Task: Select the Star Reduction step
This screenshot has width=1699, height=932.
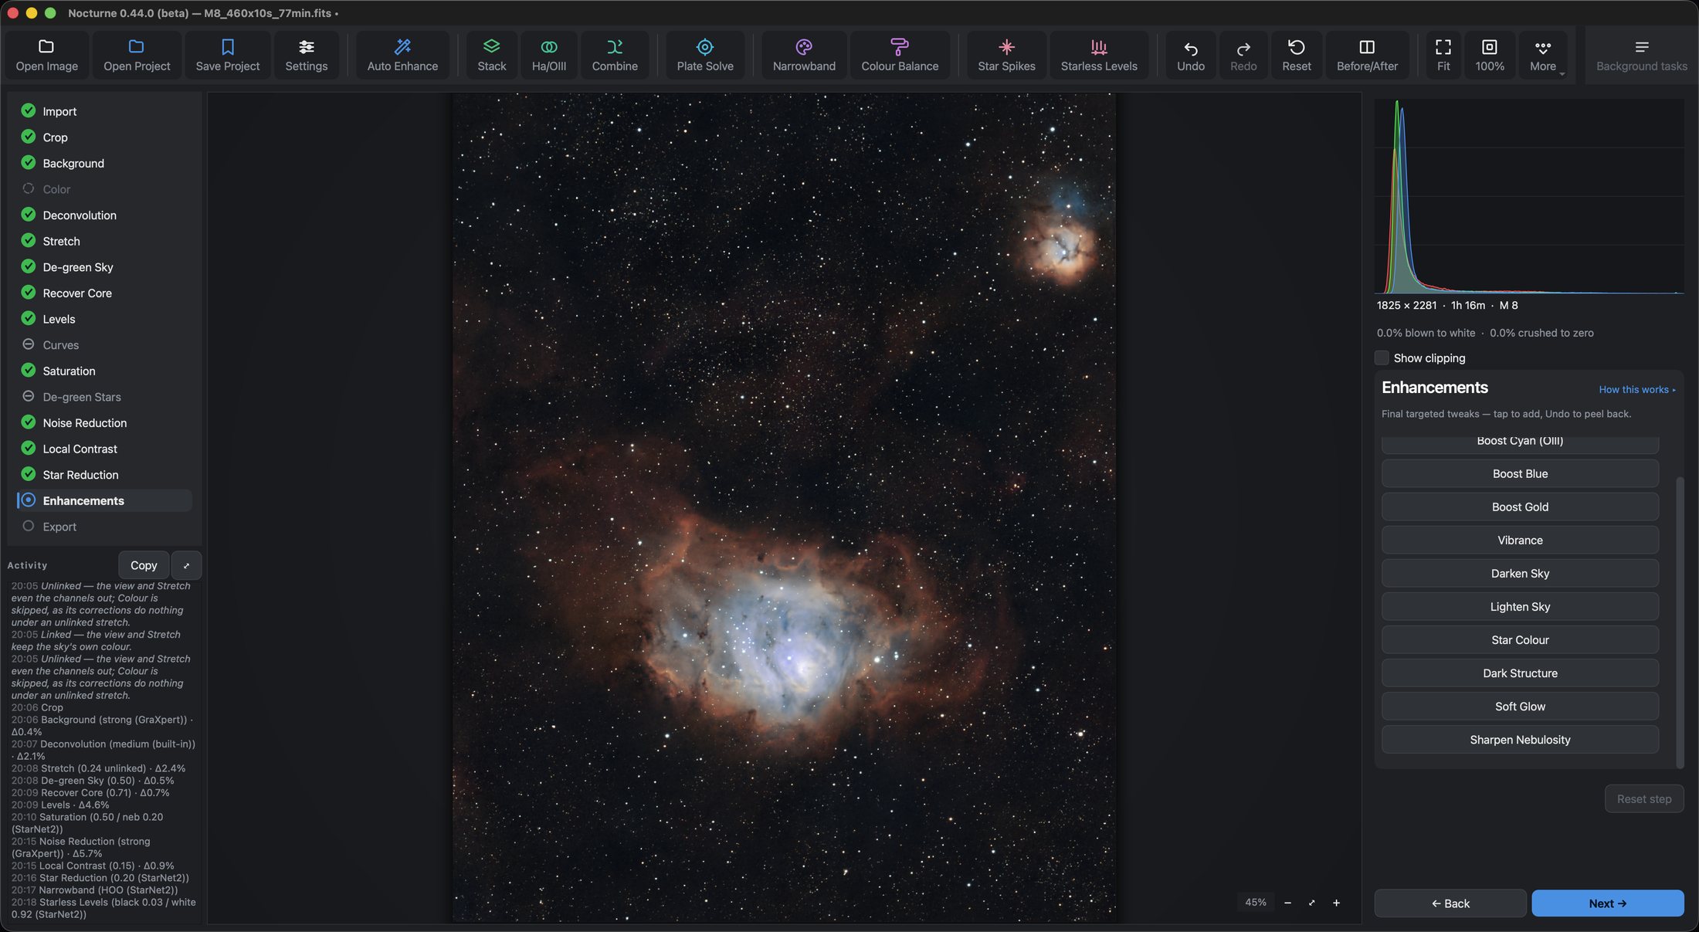Action: [x=103, y=474]
